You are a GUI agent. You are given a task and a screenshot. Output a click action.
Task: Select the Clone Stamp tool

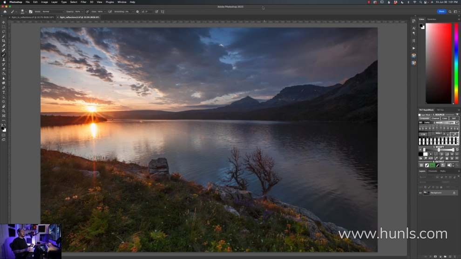click(4, 60)
